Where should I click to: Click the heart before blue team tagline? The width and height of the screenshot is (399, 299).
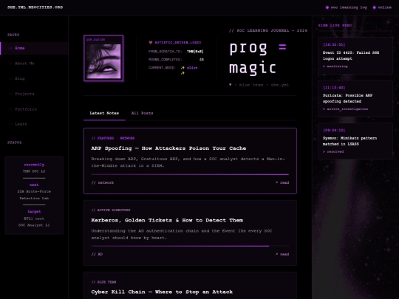[231, 85]
